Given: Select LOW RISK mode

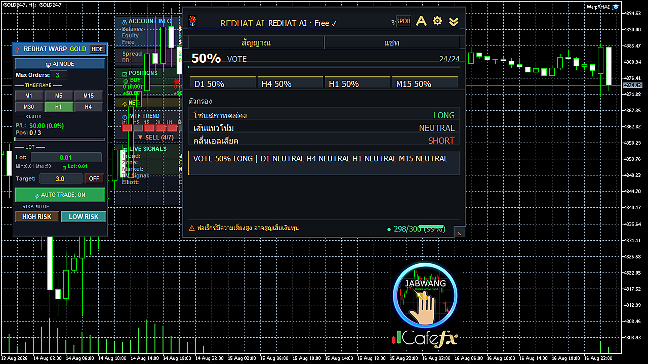Looking at the screenshot, I should point(83,217).
